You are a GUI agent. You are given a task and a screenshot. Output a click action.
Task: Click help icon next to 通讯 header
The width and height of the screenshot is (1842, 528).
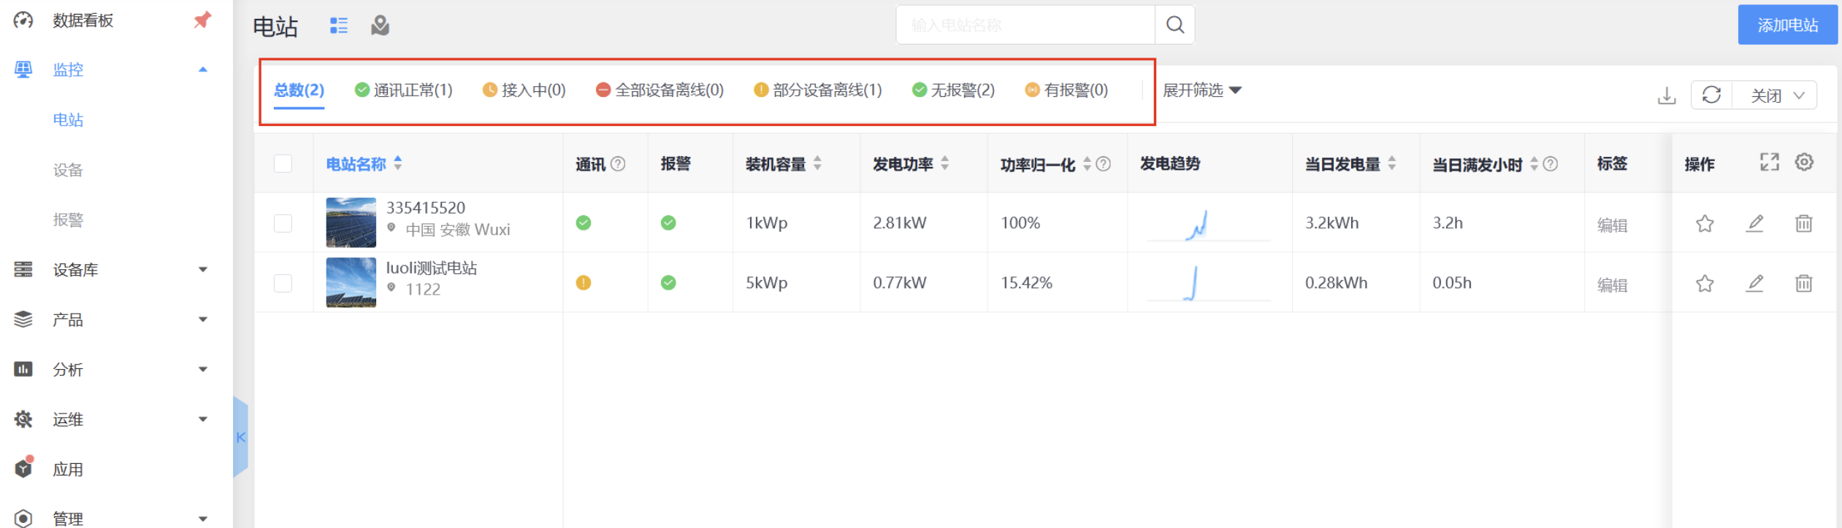618,163
